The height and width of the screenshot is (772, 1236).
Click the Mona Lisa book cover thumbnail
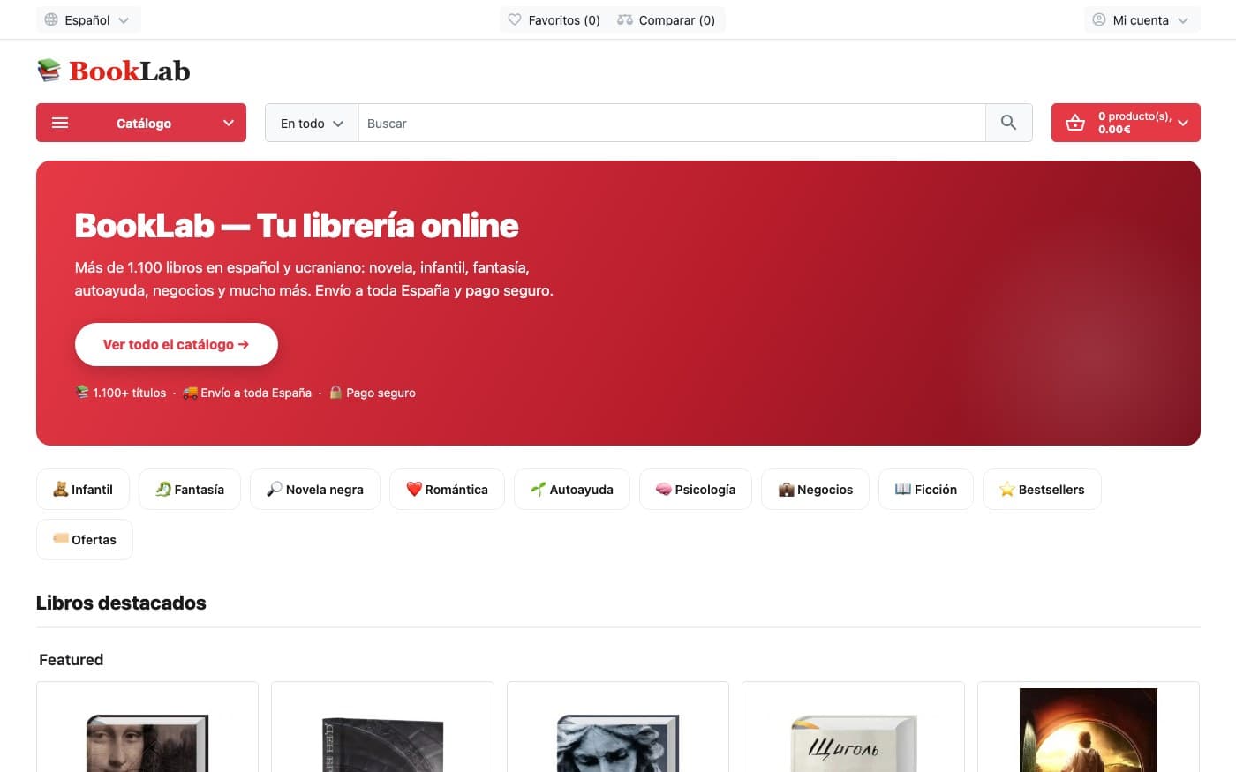(147, 743)
